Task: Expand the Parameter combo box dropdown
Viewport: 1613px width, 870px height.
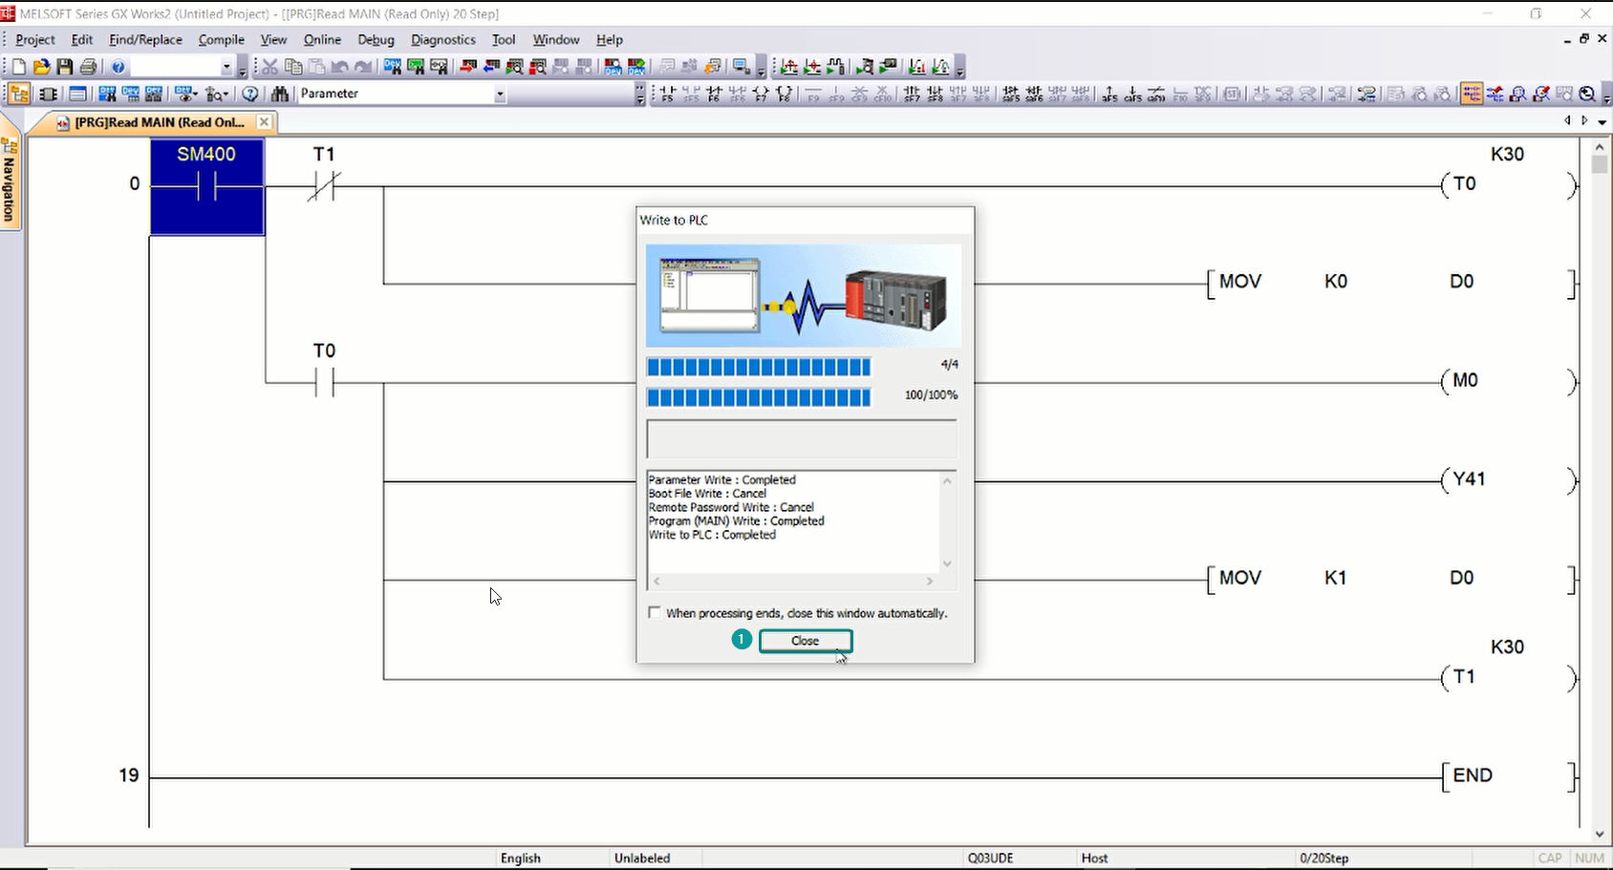Action: click(499, 94)
